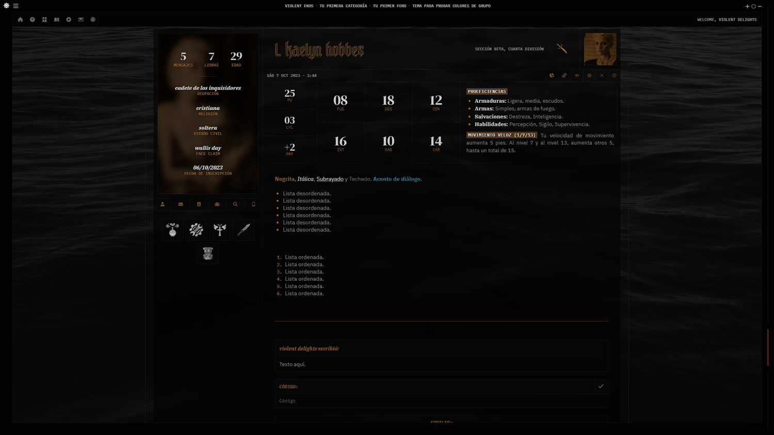The height and width of the screenshot is (435, 774).
Task: Click the 29 Edad stat
Action: (x=236, y=59)
